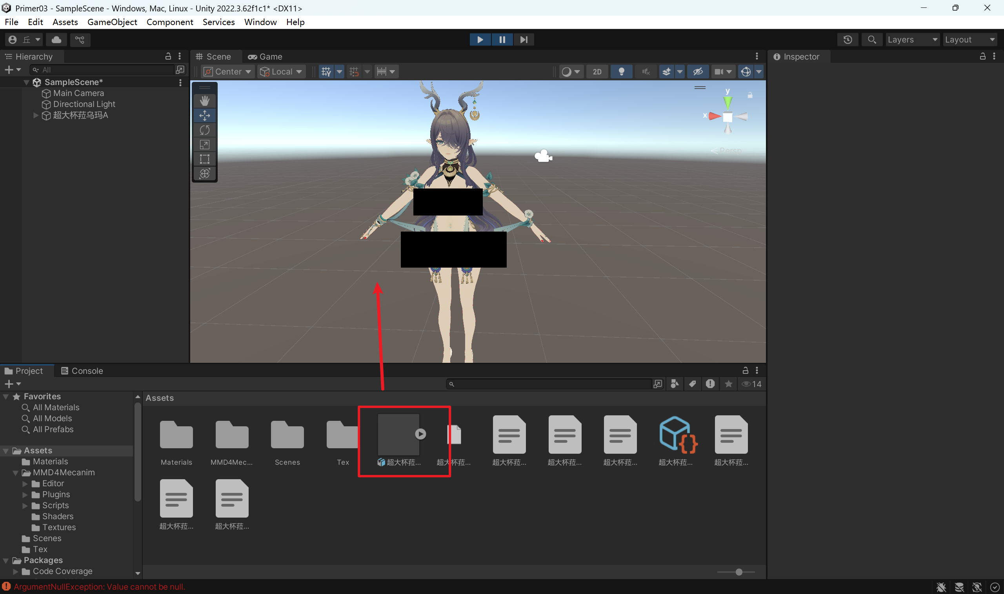Image resolution: width=1004 pixels, height=594 pixels.
Task: Select the Directional Light object
Action: click(84, 104)
